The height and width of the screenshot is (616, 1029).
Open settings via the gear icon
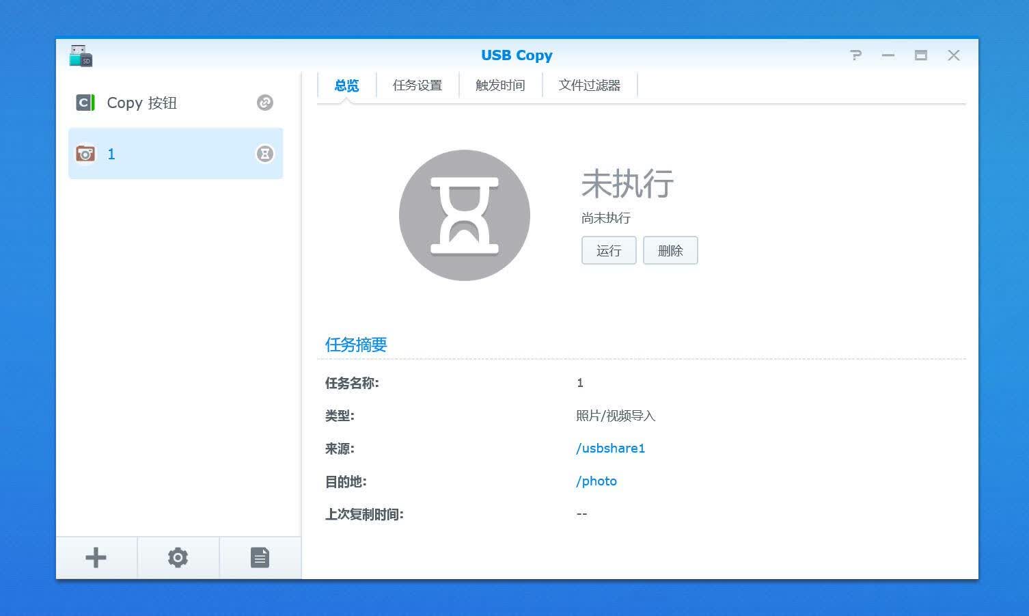[x=178, y=558]
